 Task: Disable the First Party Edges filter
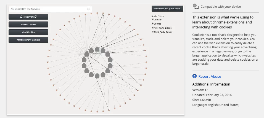[x=152, y=28]
